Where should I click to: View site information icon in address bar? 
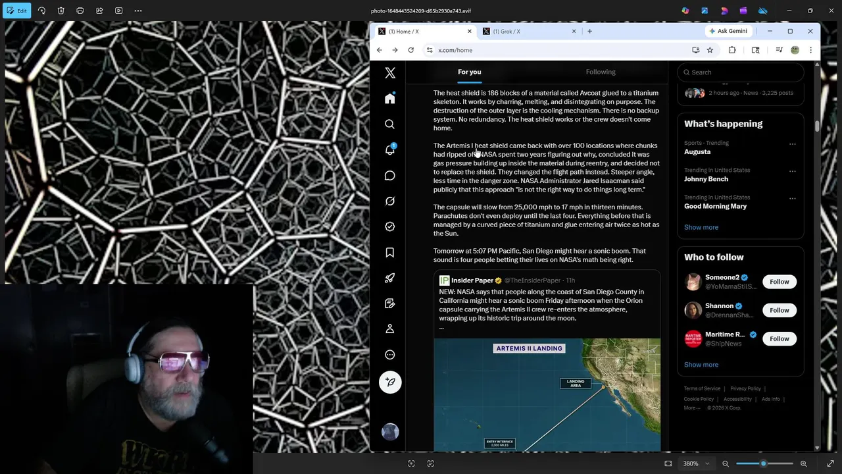coord(430,50)
